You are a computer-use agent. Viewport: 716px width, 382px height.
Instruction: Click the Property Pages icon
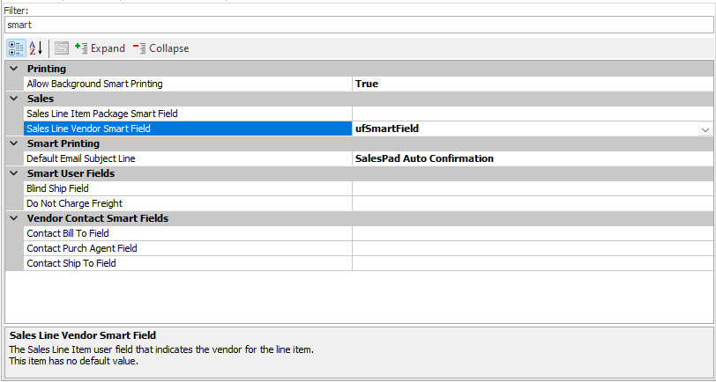(x=62, y=48)
